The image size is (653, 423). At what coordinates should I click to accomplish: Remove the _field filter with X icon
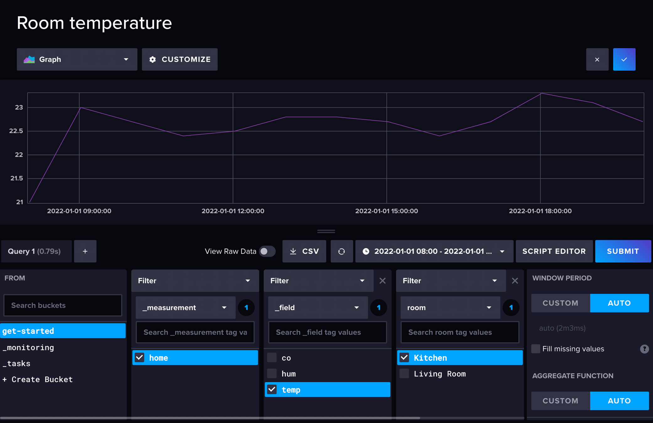pos(382,281)
